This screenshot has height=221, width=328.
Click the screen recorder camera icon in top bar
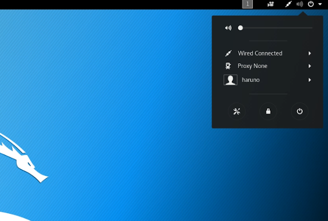pyautogui.click(x=271, y=4)
